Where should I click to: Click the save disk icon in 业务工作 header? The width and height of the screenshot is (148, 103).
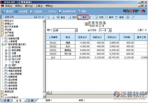(35, 17)
